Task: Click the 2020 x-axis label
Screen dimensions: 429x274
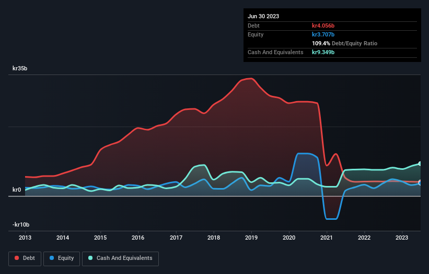Action: tap(289, 238)
